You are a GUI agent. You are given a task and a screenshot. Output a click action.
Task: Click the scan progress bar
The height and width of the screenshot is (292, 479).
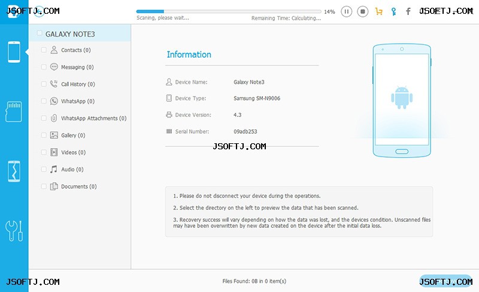tap(229, 11)
